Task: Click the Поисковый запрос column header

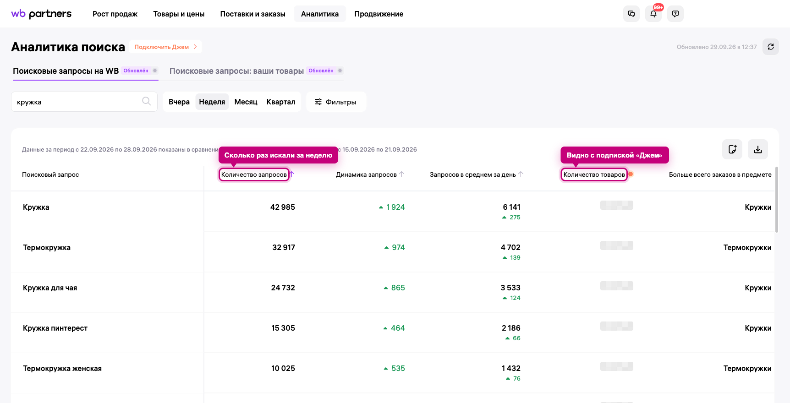Action: click(50, 174)
